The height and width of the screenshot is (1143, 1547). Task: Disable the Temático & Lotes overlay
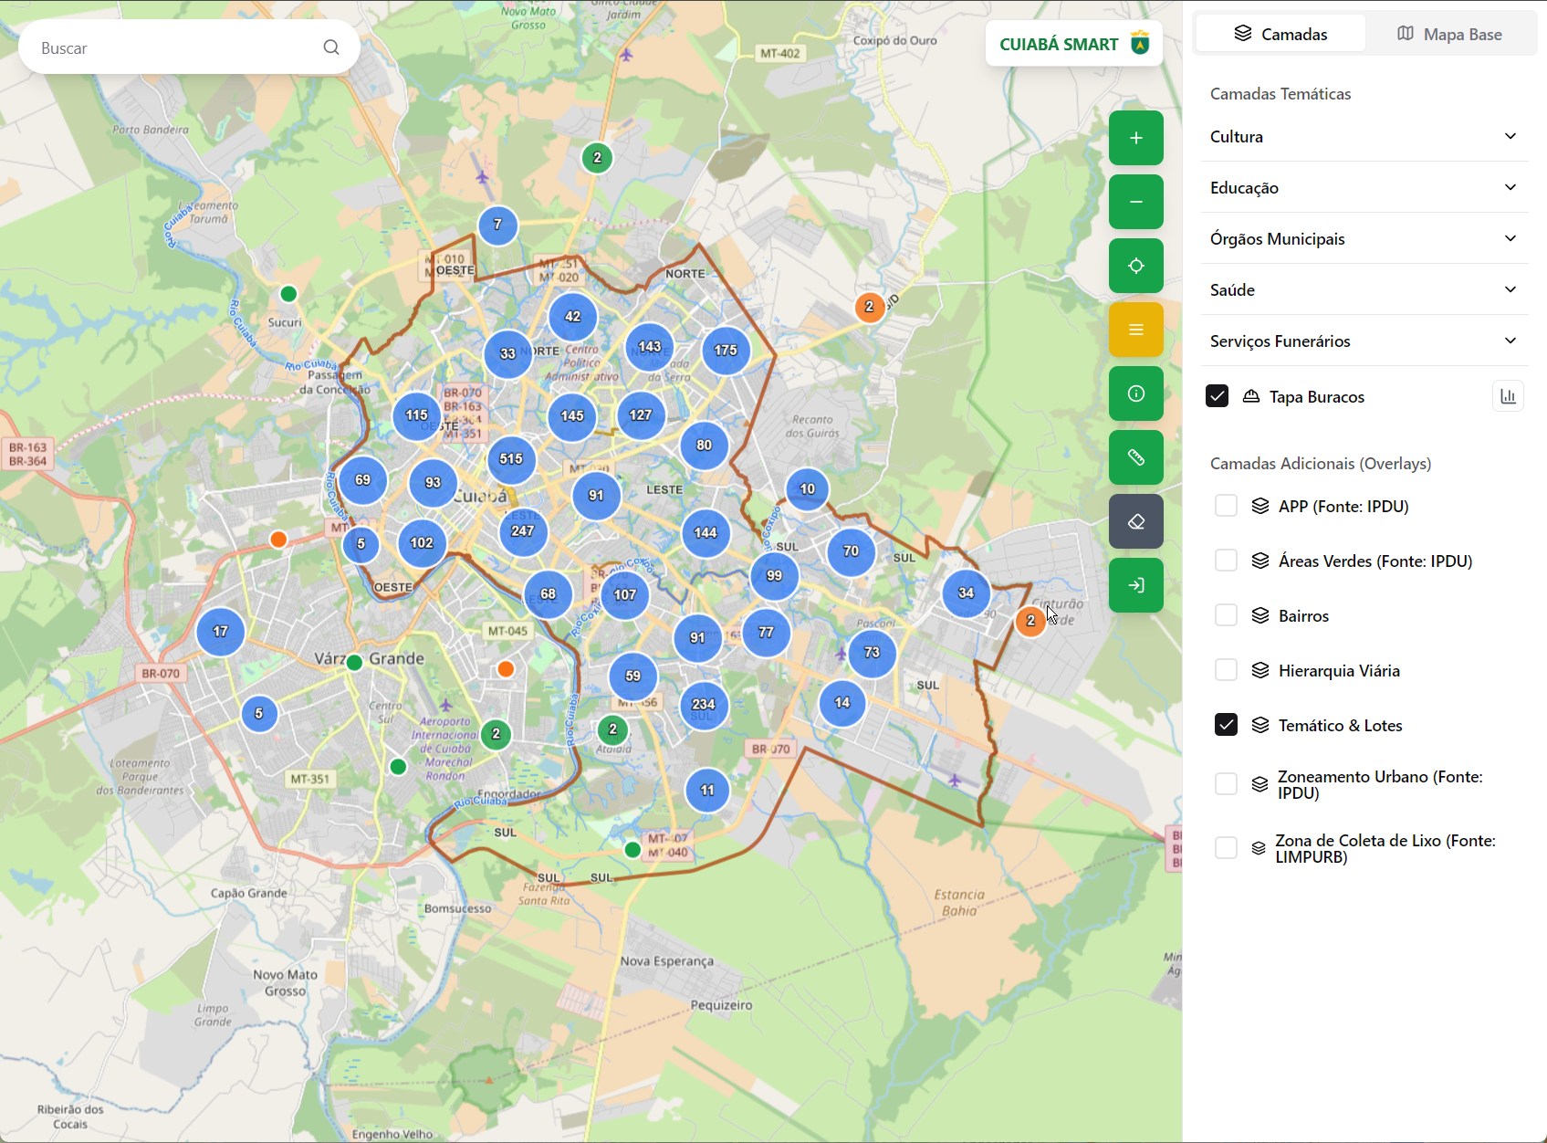coord(1226,724)
